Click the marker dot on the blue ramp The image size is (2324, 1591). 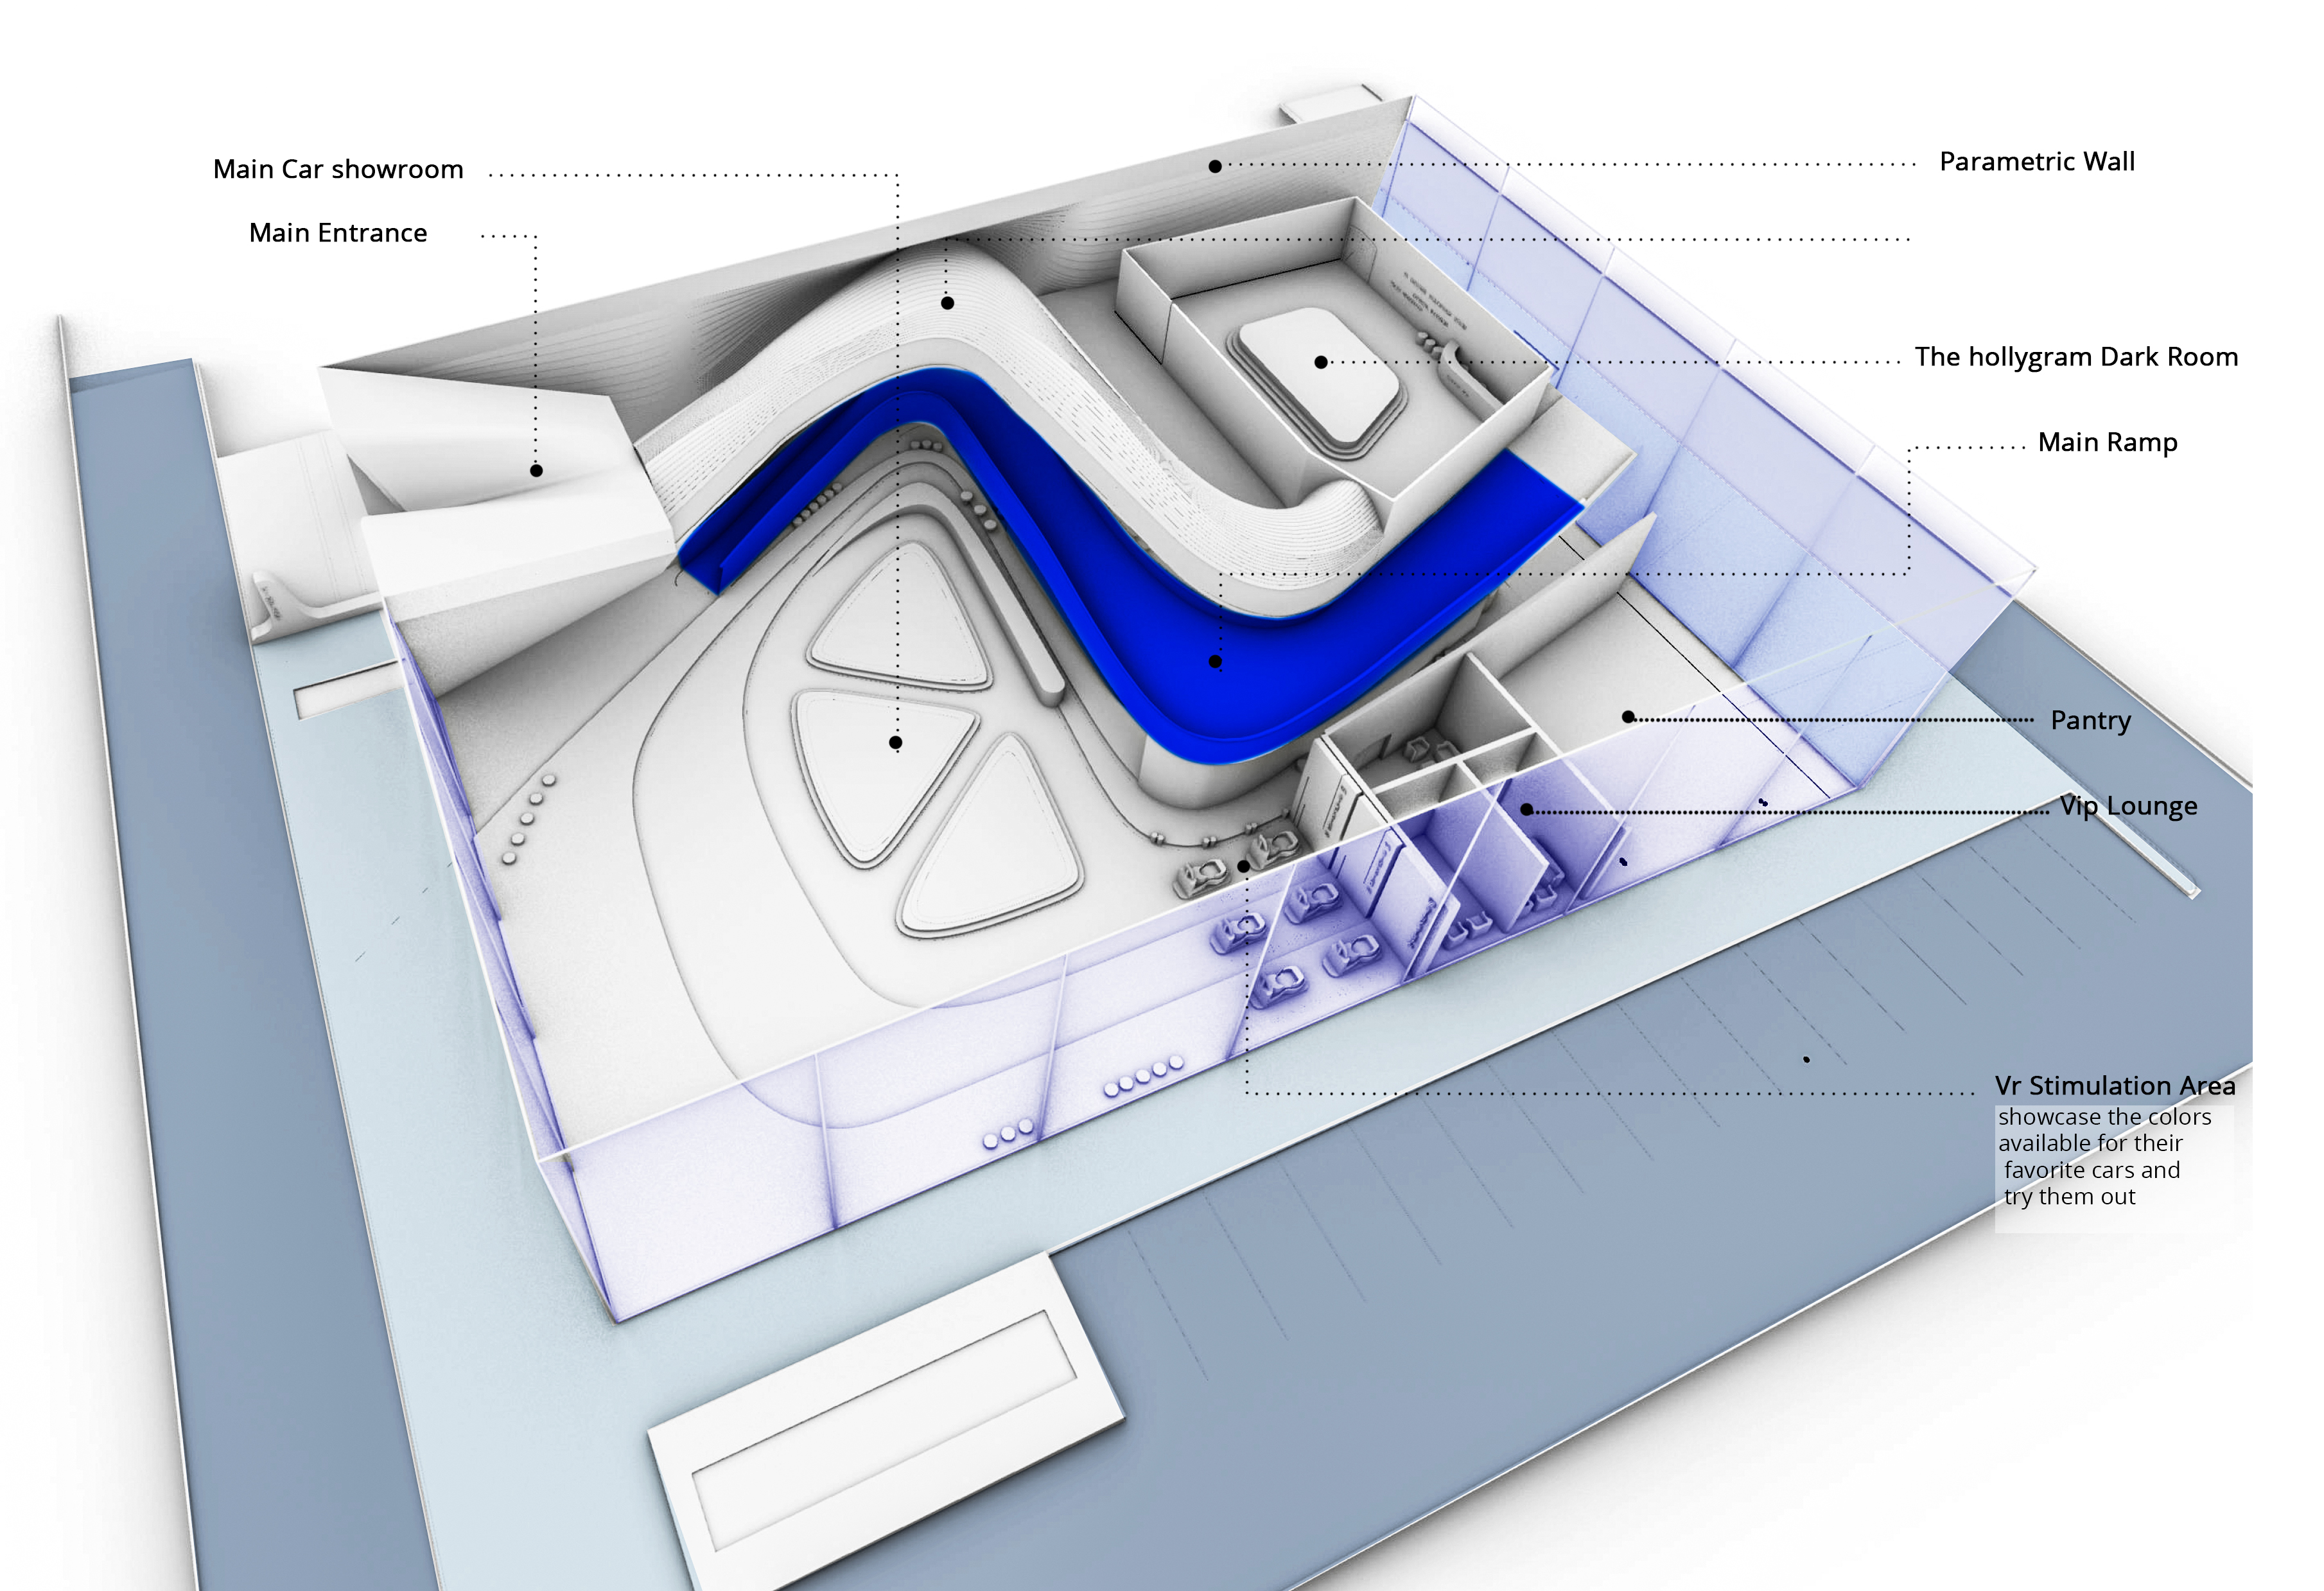1215,661
